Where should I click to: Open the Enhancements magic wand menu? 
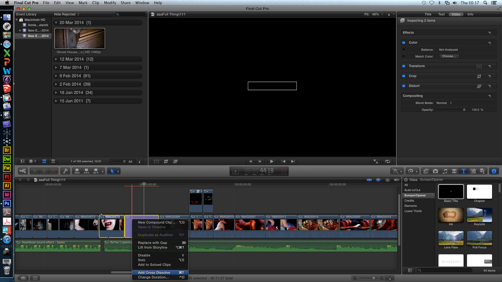tap(397, 171)
